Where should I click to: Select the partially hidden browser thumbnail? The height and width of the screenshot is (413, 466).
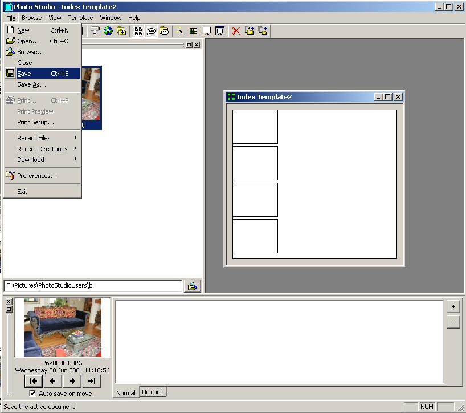coord(91,98)
